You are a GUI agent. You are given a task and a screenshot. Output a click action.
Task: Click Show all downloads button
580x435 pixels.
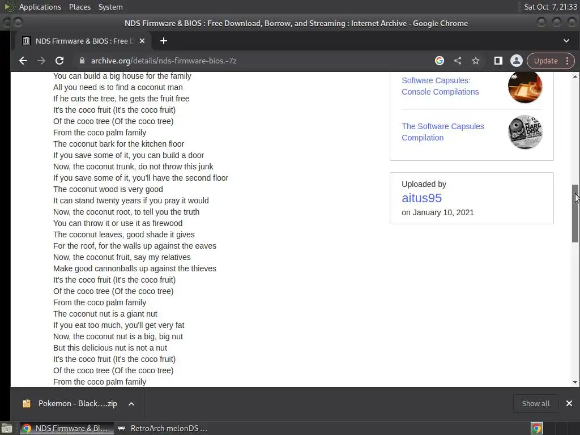(536, 403)
